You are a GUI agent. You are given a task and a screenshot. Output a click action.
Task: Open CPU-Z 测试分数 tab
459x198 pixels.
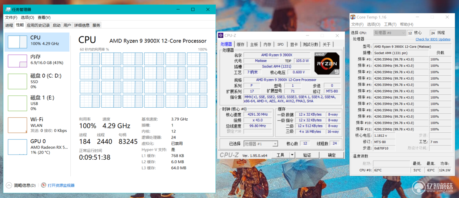[310, 44]
